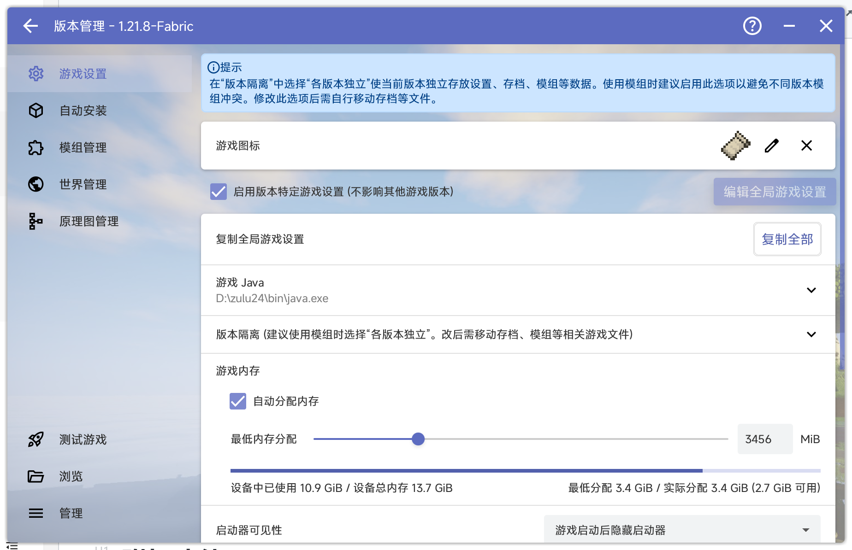The height and width of the screenshot is (550, 852).
Task: Expand the 版本隔离 settings section
Action: [x=811, y=334]
